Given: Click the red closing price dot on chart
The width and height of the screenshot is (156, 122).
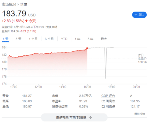Looking at the screenshot, I should coord(87,48).
